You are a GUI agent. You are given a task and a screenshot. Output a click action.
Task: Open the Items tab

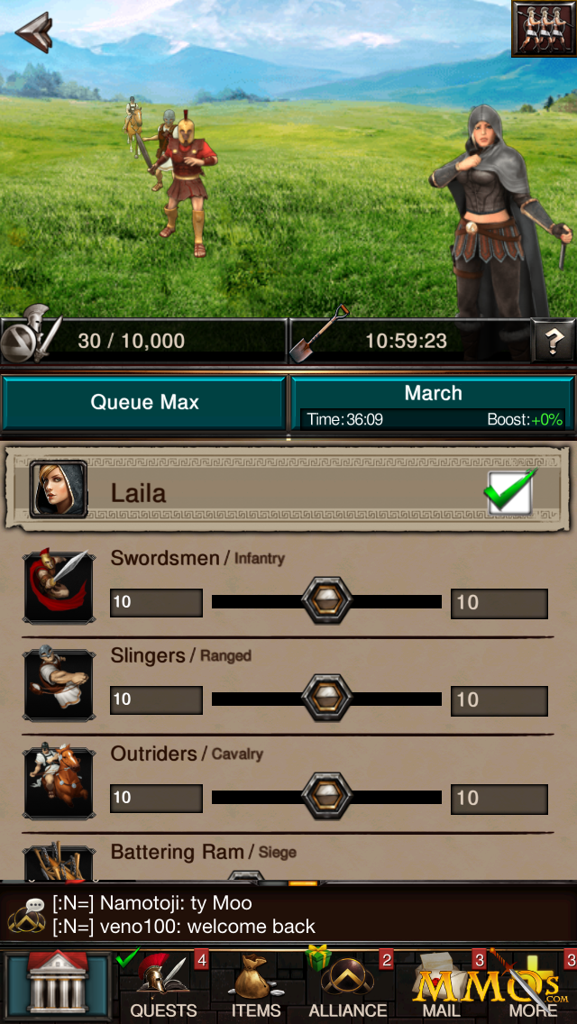(x=256, y=986)
